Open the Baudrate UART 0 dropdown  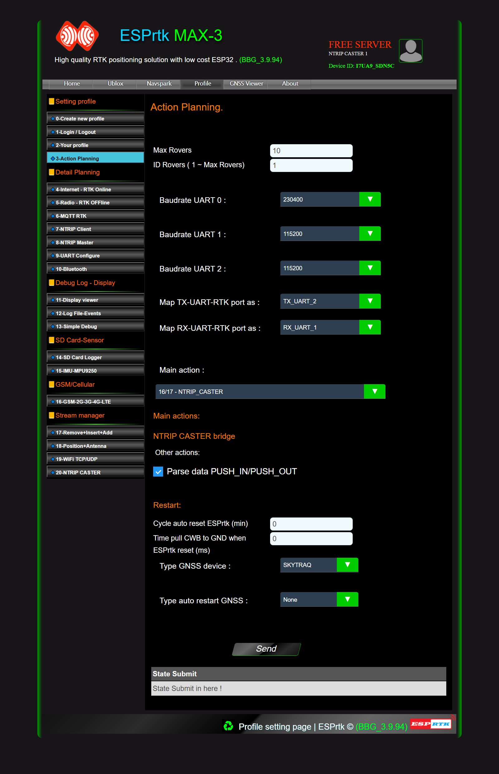(370, 199)
